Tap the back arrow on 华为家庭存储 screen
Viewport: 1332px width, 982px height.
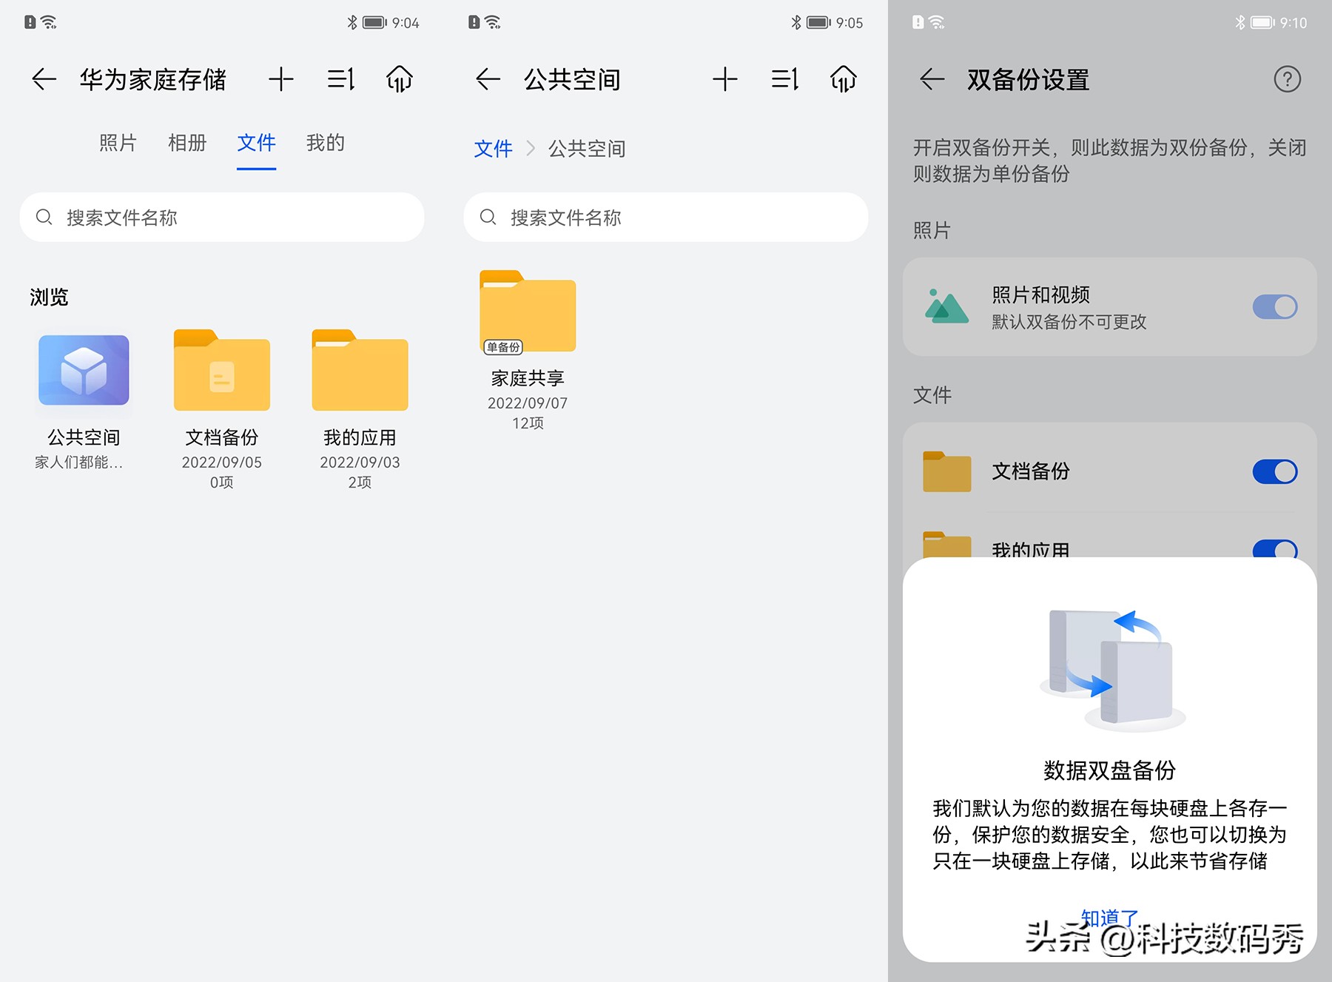(x=43, y=78)
